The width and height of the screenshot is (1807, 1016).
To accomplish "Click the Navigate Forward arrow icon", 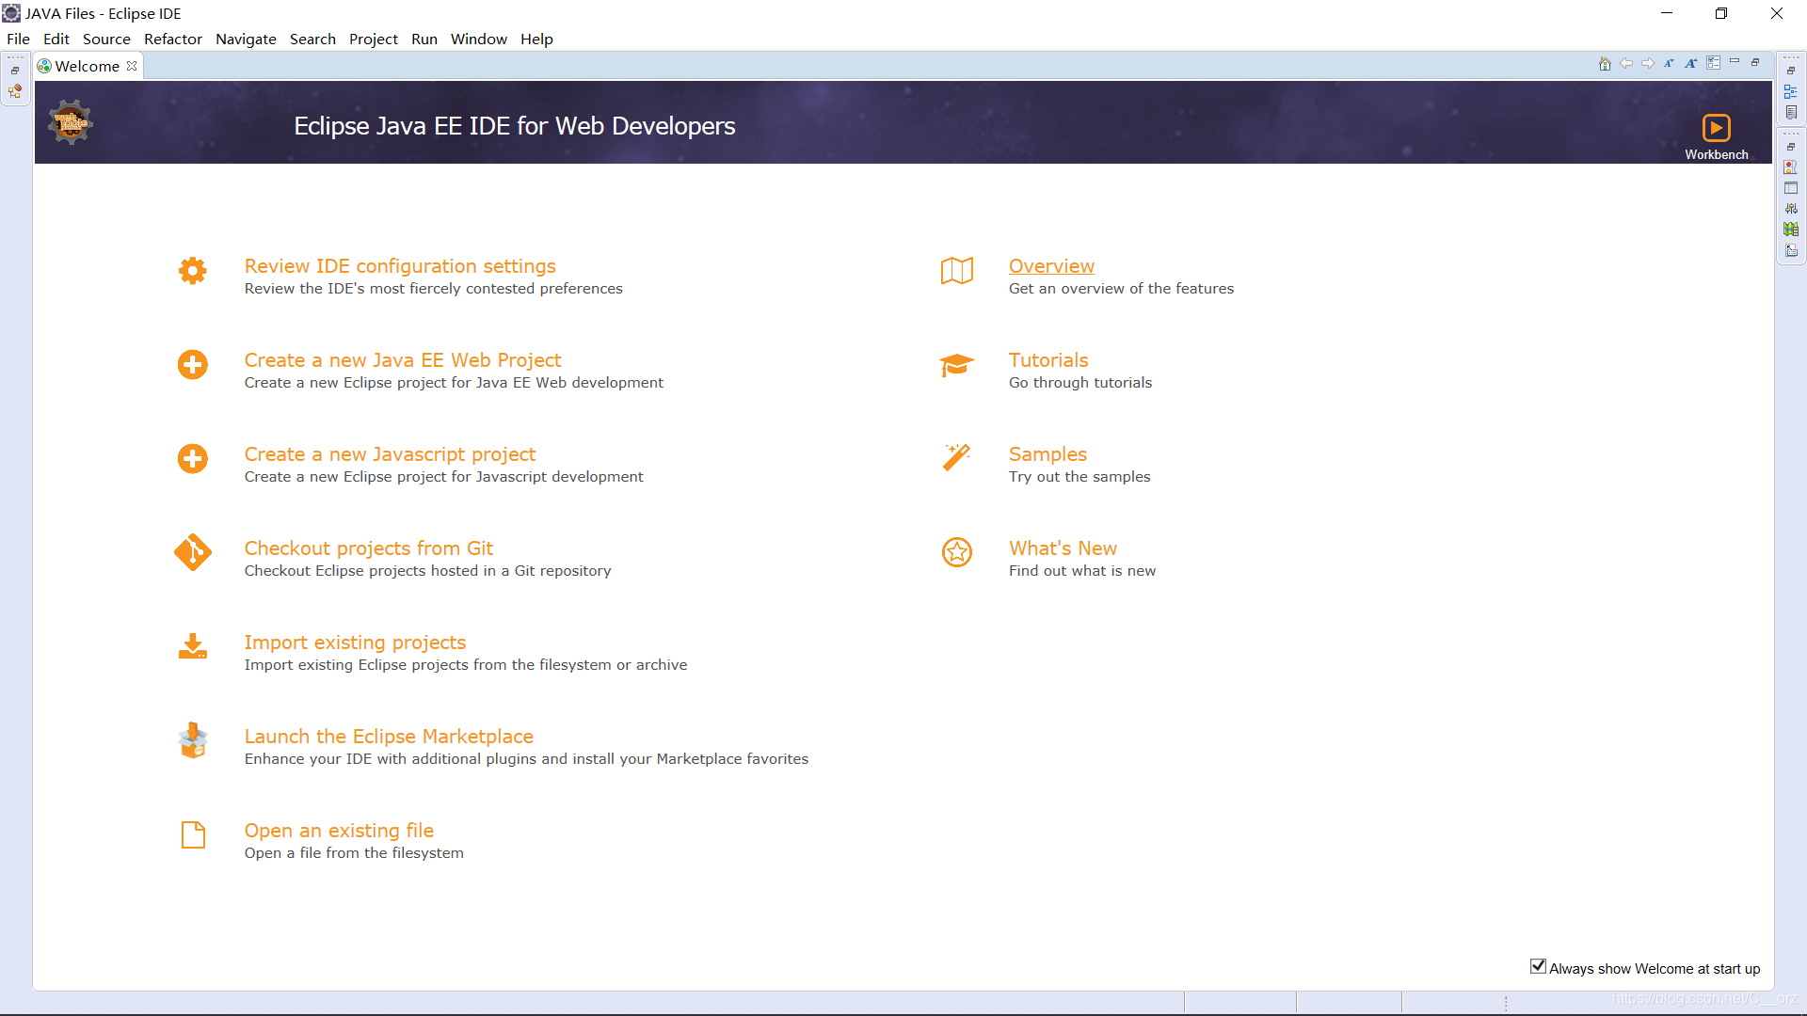I will [1648, 64].
